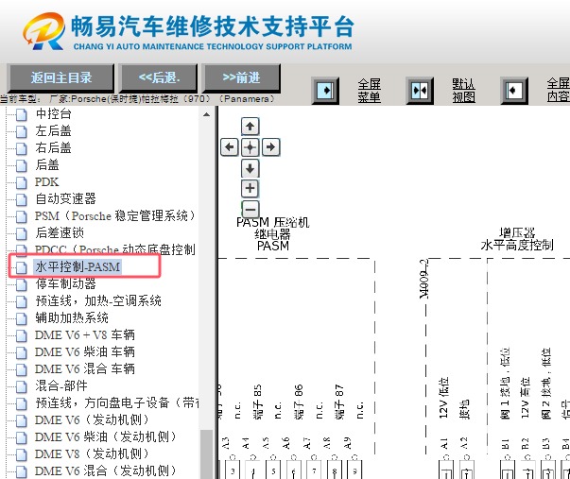This screenshot has height=479, width=570.
Task: Click the 全屏内容 text label
Action: pos(559,91)
